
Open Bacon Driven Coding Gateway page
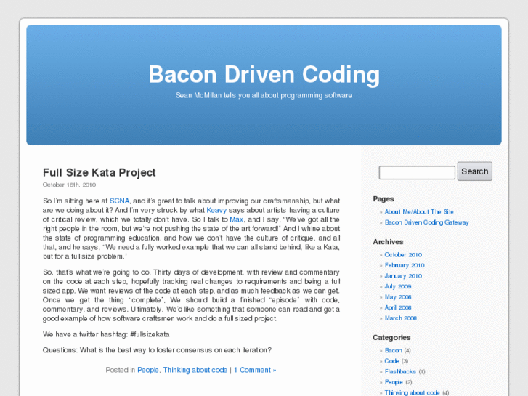[x=426, y=222]
